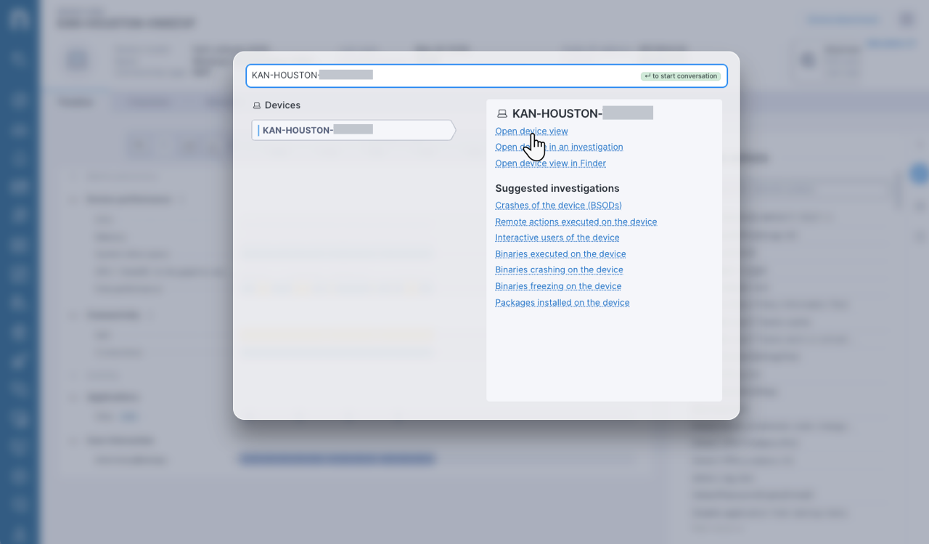
Task: Open device view in Finder
Action: coord(550,163)
